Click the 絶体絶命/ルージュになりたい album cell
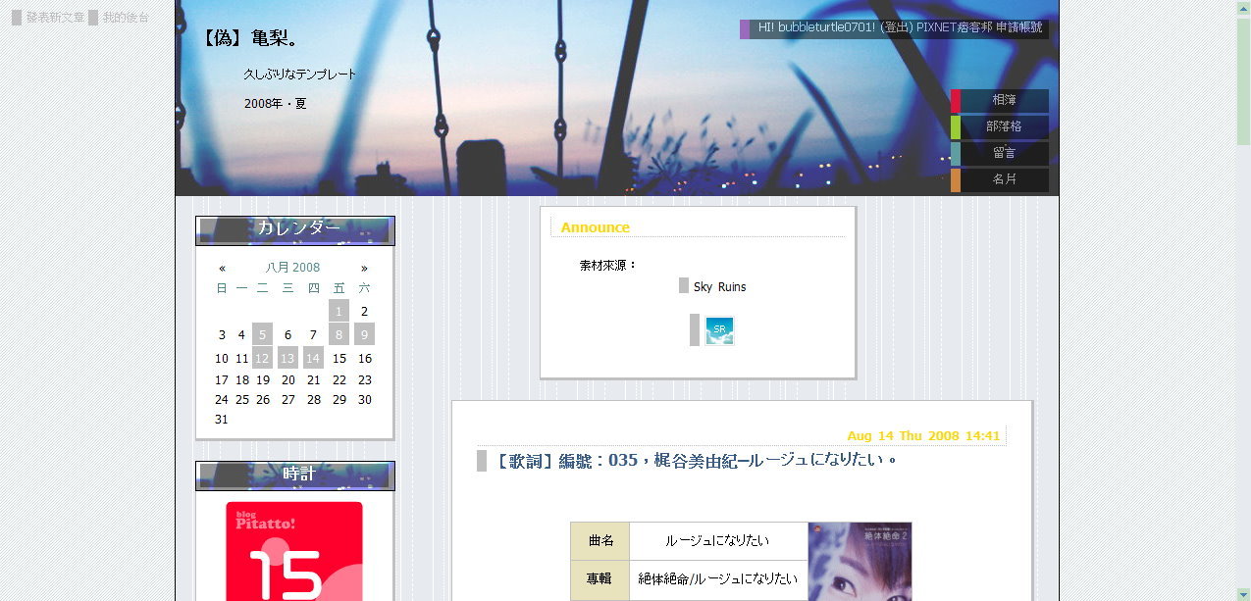This screenshot has width=1251, height=601. pyautogui.click(x=718, y=579)
